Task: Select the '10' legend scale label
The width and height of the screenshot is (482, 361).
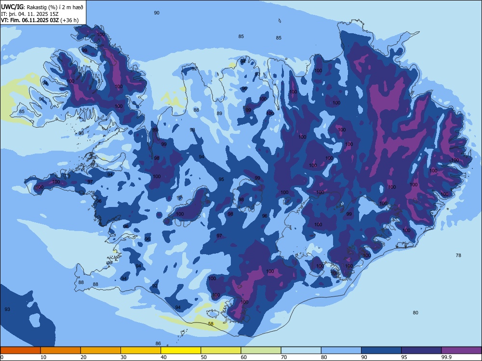Action: [x=44, y=357]
